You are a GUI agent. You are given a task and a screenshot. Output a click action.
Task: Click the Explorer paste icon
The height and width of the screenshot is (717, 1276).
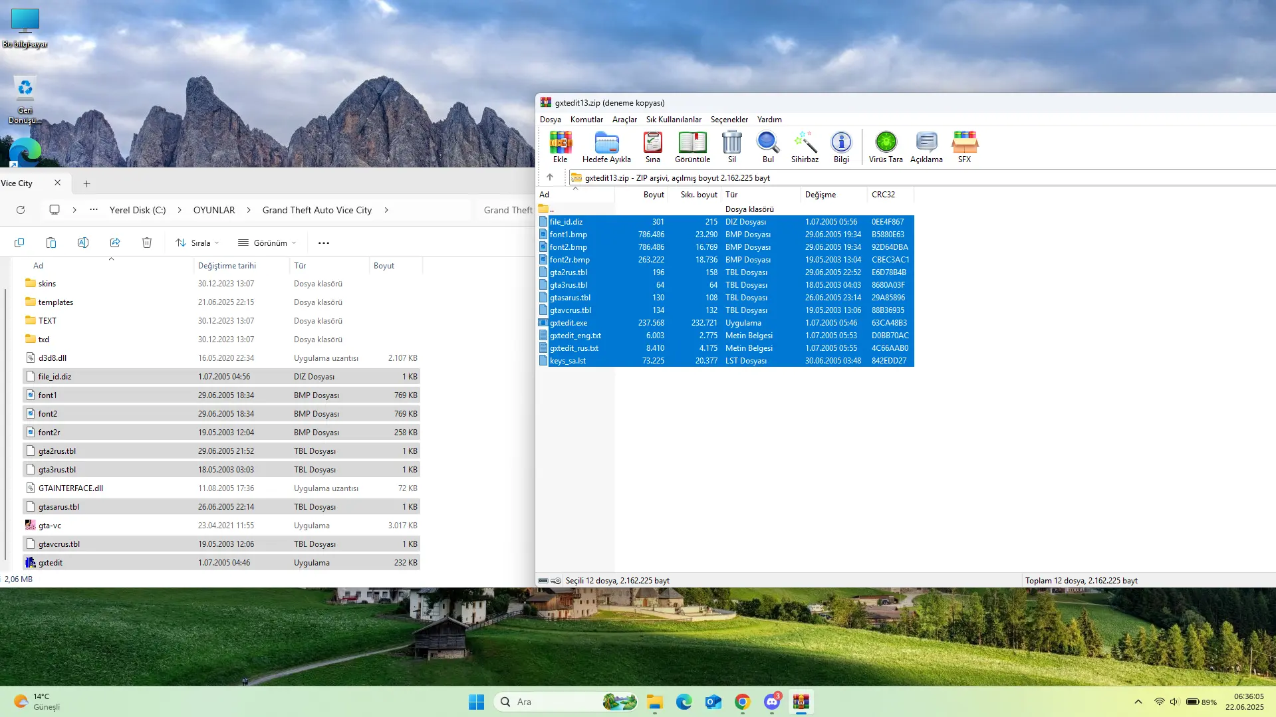tap(51, 243)
